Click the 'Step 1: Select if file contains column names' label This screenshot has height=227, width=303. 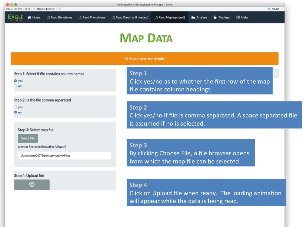[x=49, y=74]
